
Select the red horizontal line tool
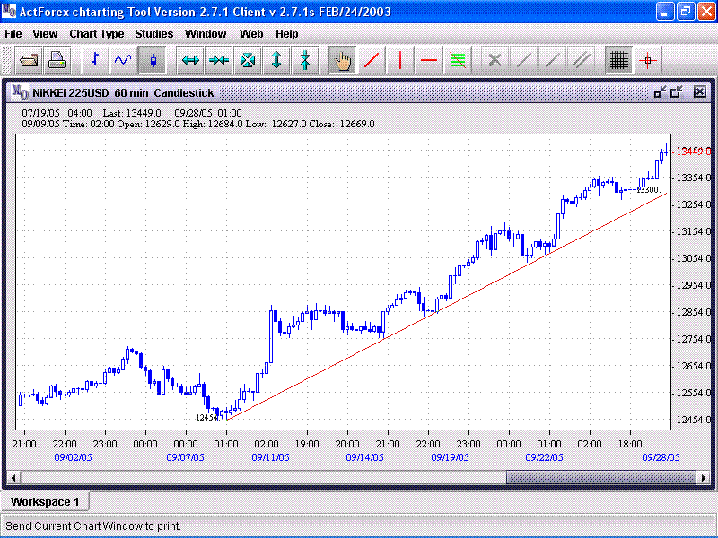[429, 61]
